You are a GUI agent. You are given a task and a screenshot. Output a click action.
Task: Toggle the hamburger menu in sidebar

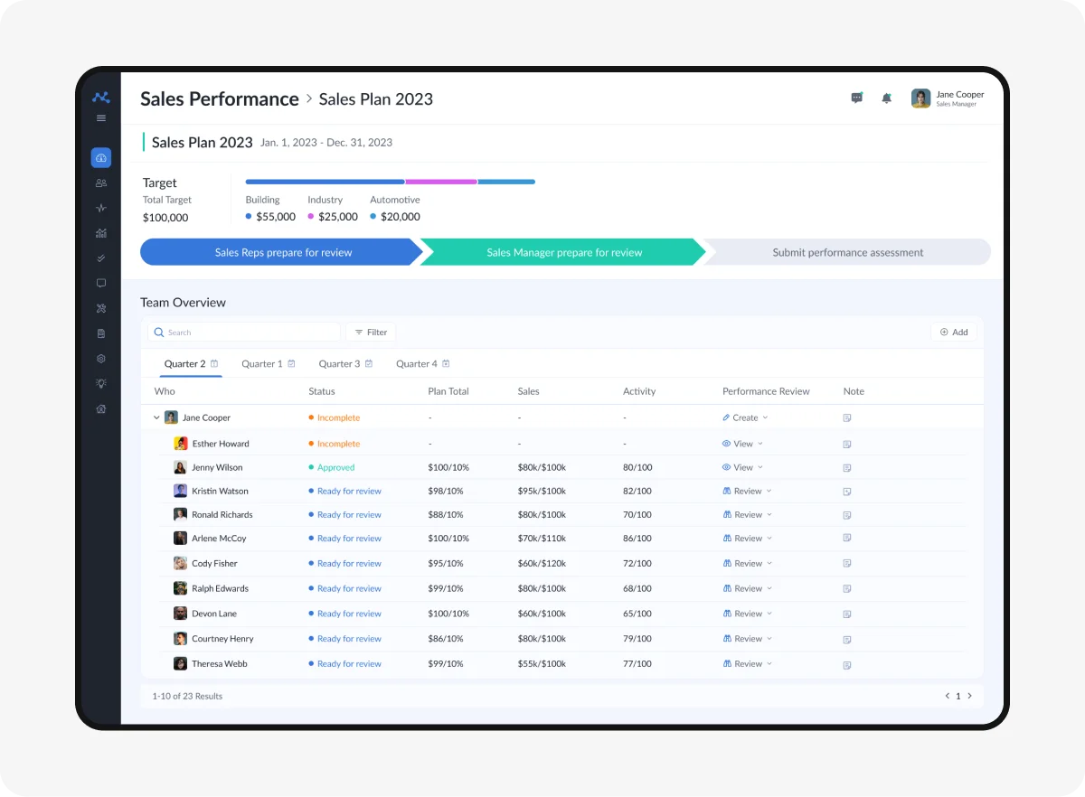coord(100,118)
